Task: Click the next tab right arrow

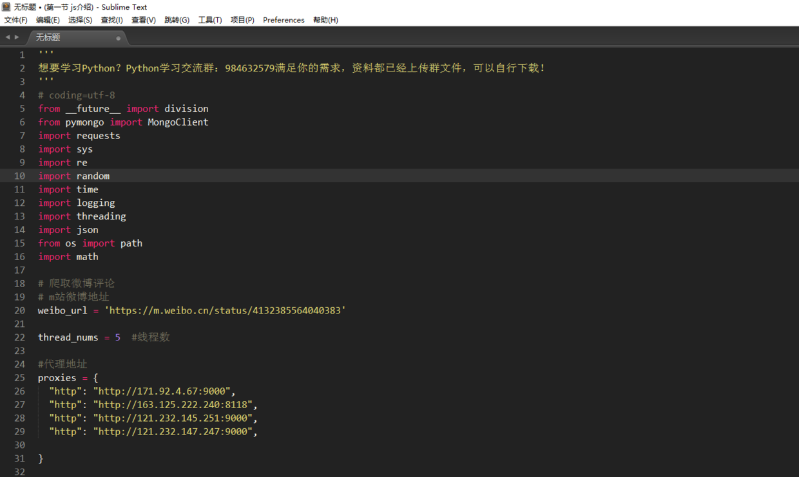Action: [x=17, y=37]
